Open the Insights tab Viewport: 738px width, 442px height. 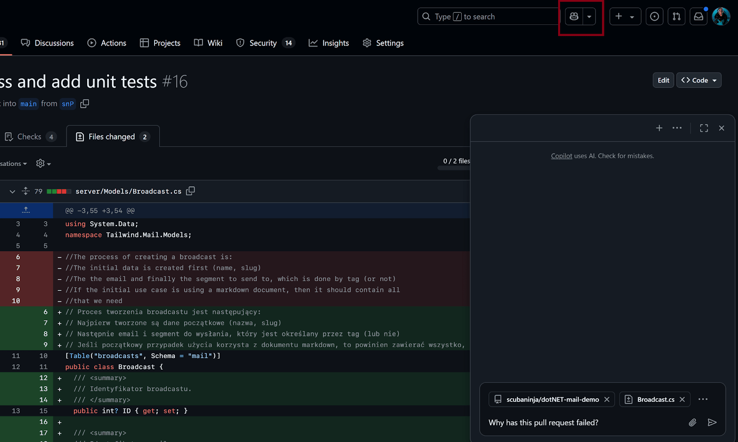coord(328,43)
